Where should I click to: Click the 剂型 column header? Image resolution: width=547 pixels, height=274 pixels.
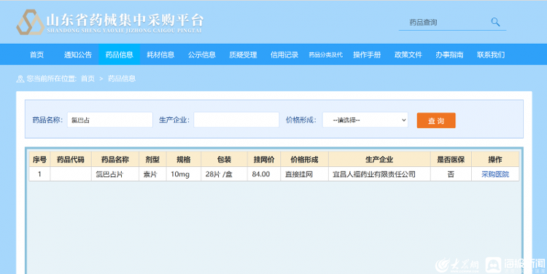pos(152,160)
